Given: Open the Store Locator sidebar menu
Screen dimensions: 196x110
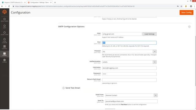Looking at the screenshot, I should point(5,41).
